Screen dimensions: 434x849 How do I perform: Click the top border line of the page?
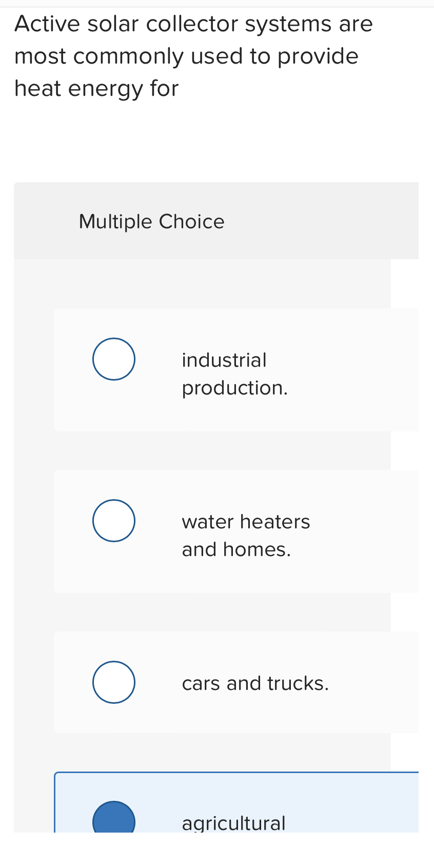point(217,2)
